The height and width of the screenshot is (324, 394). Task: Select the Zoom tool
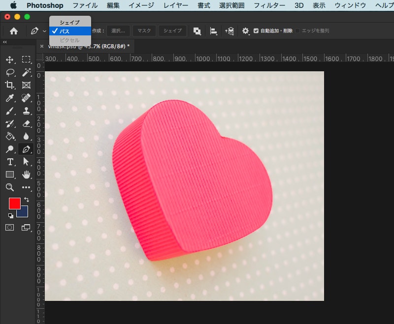pos(9,187)
